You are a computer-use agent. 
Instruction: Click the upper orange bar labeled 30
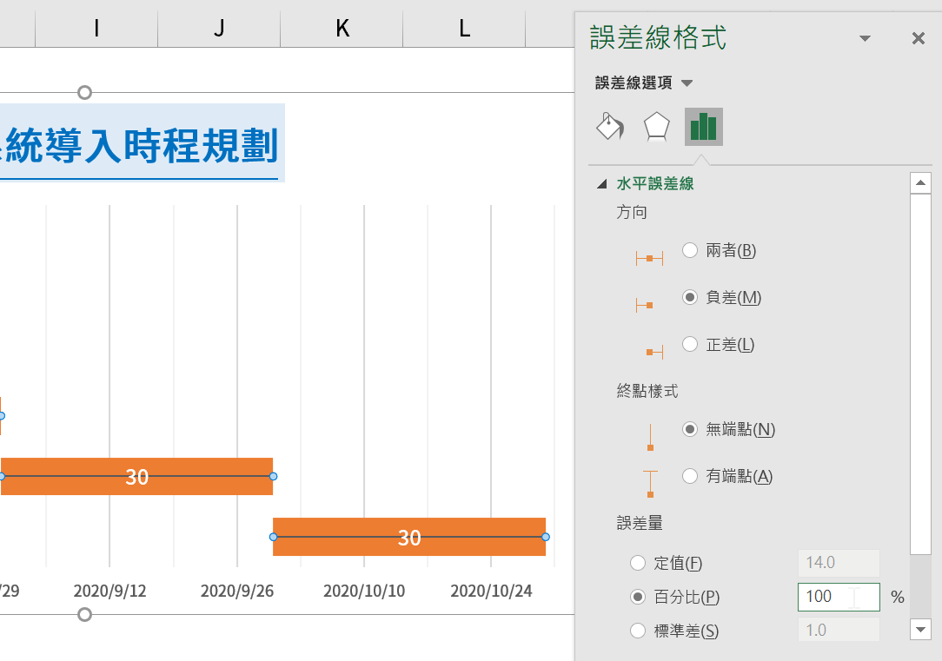[x=136, y=476]
